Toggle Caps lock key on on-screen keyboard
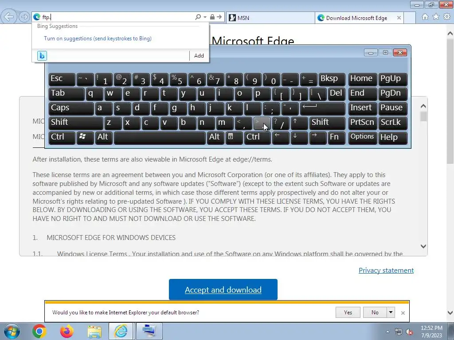Viewport: 454px width, 340px height. [71, 108]
